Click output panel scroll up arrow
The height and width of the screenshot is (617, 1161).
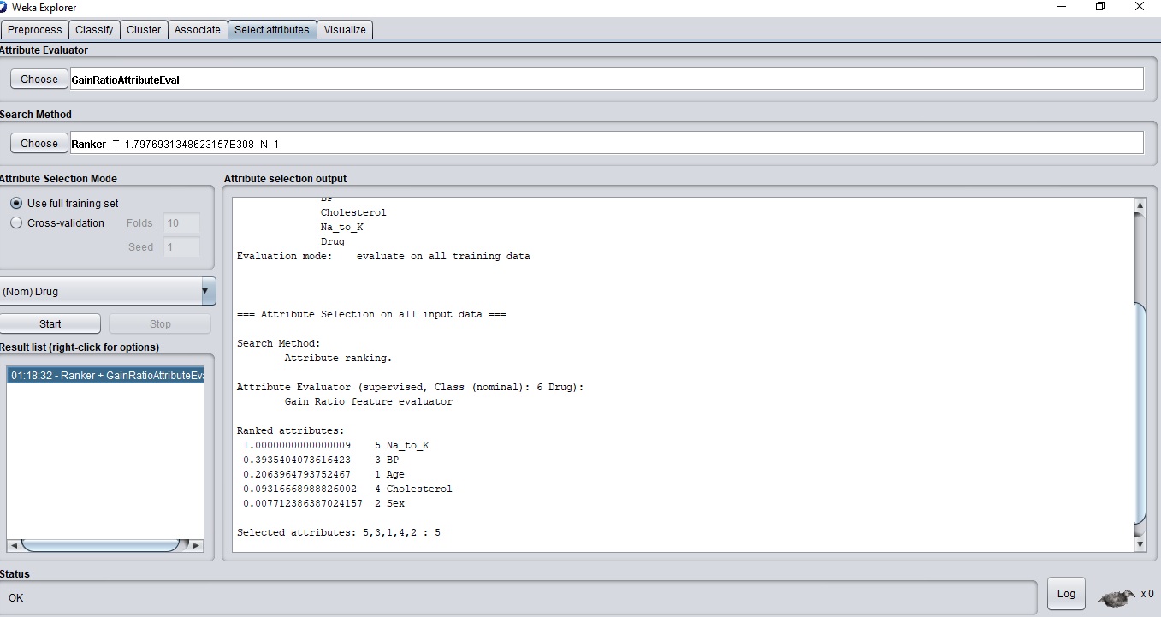1139,205
